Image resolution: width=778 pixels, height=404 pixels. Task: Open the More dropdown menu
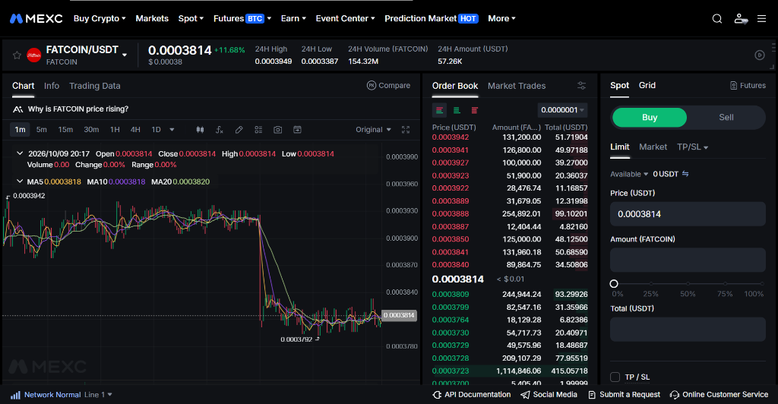pos(501,19)
